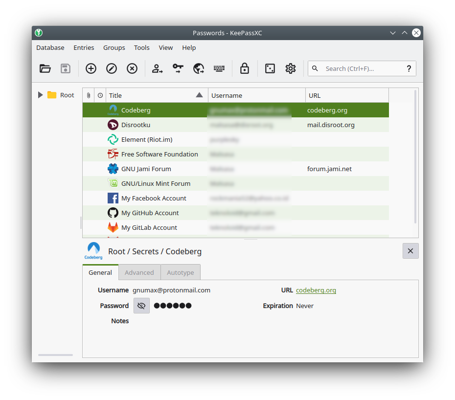Click the GitHub octocat entry icon
The width and height of the screenshot is (455, 400).
[113, 213]
